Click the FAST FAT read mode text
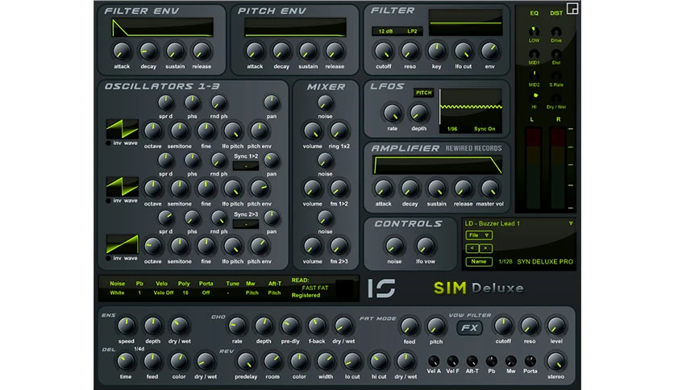674x390 pixels. [315, 288]
